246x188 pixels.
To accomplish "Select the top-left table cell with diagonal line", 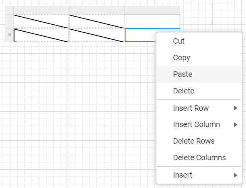I will [41, 21].
